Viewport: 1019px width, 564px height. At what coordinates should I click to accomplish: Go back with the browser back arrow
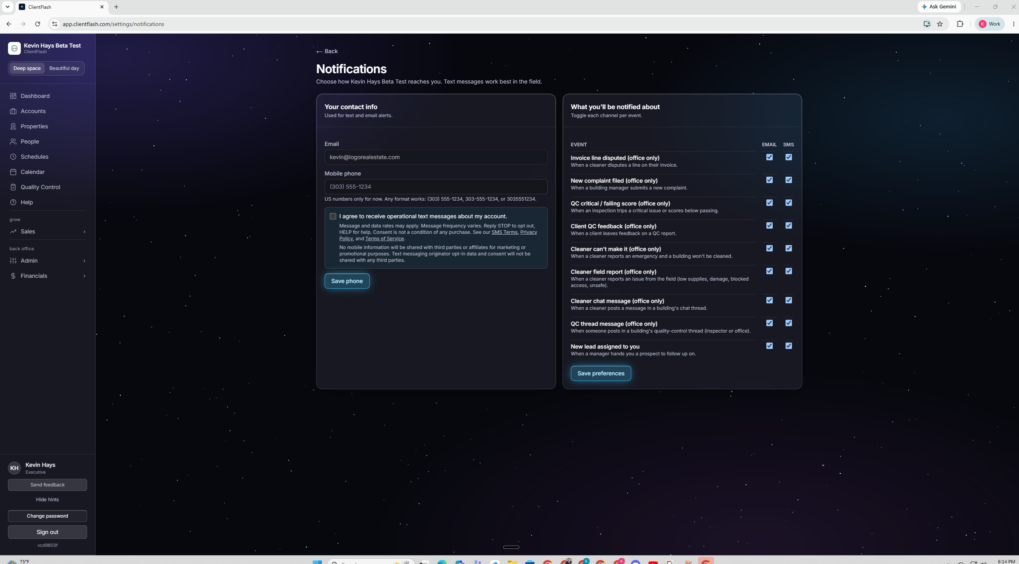point(9,24)
